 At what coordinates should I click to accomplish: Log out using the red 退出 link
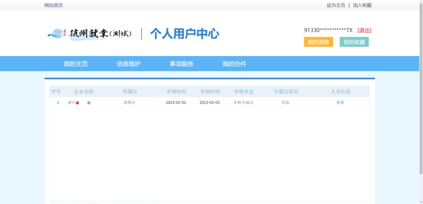[364, 30]
